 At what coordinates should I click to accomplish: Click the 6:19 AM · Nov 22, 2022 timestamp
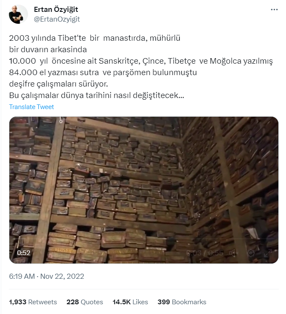pyautogui.click(x=47, y=276)
